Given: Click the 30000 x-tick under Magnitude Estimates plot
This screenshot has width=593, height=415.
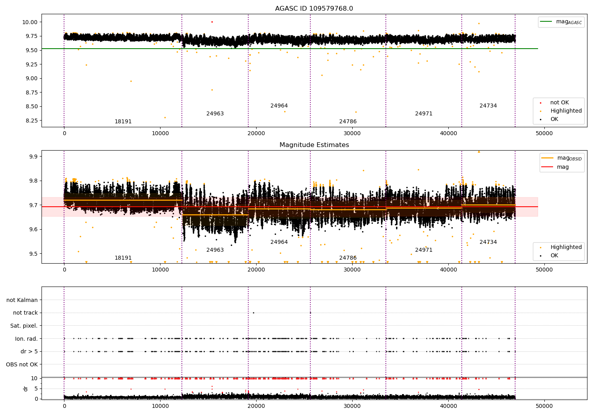Looking at the screenshot, I should 352,270.
